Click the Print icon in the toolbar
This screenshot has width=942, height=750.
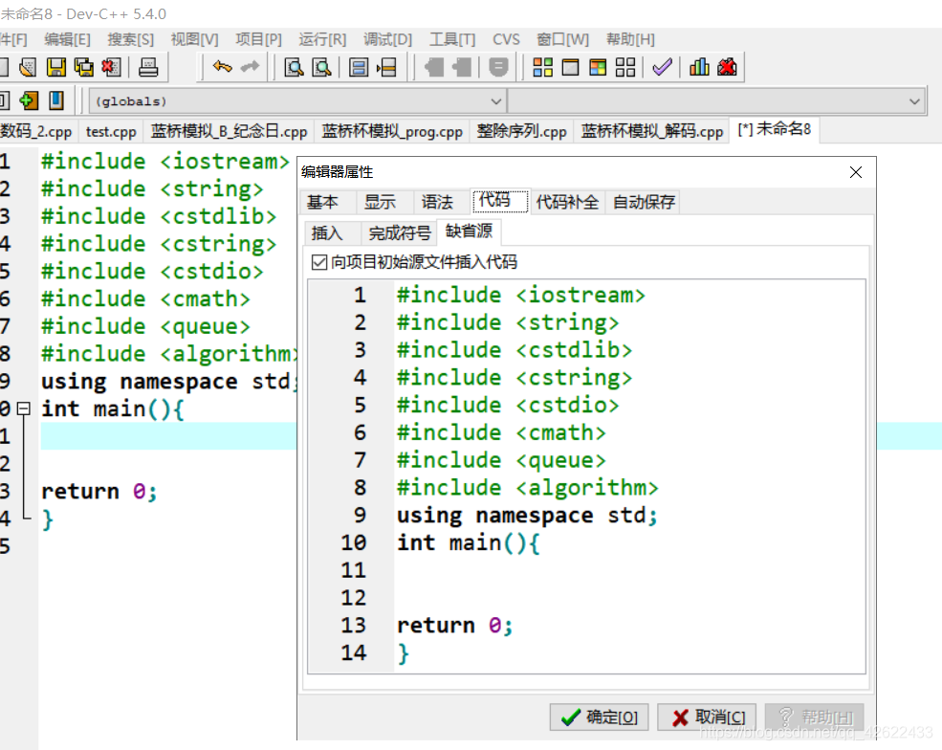[x=148, y=67]
